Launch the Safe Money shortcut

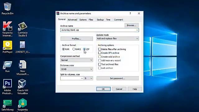pyautogui.click(x=7, y=105)
